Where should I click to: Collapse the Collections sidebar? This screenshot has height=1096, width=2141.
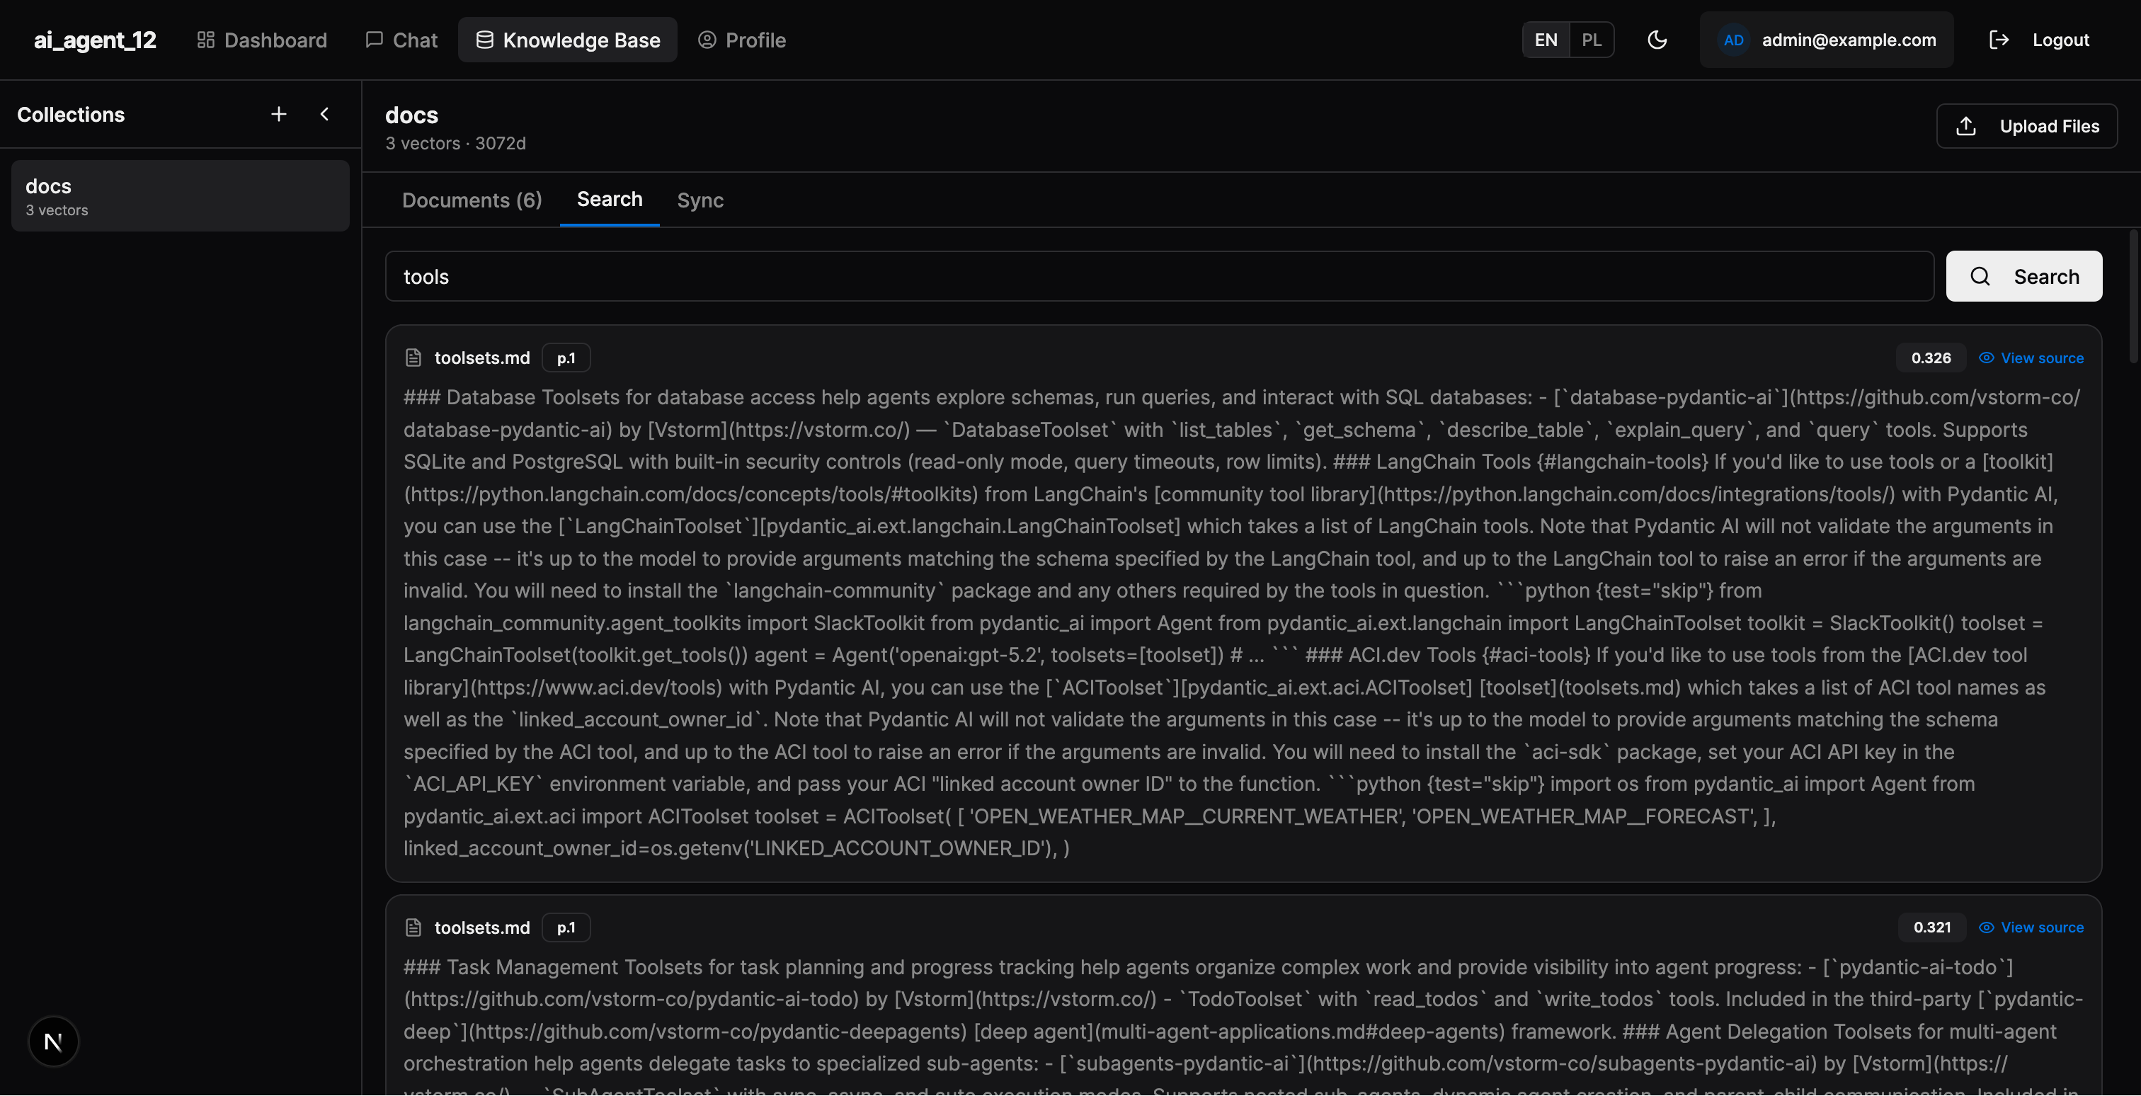(x=325, y=114)
